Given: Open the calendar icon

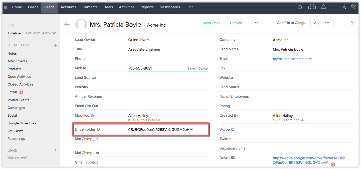Looking at the screenshot, I should pos(344,7).
